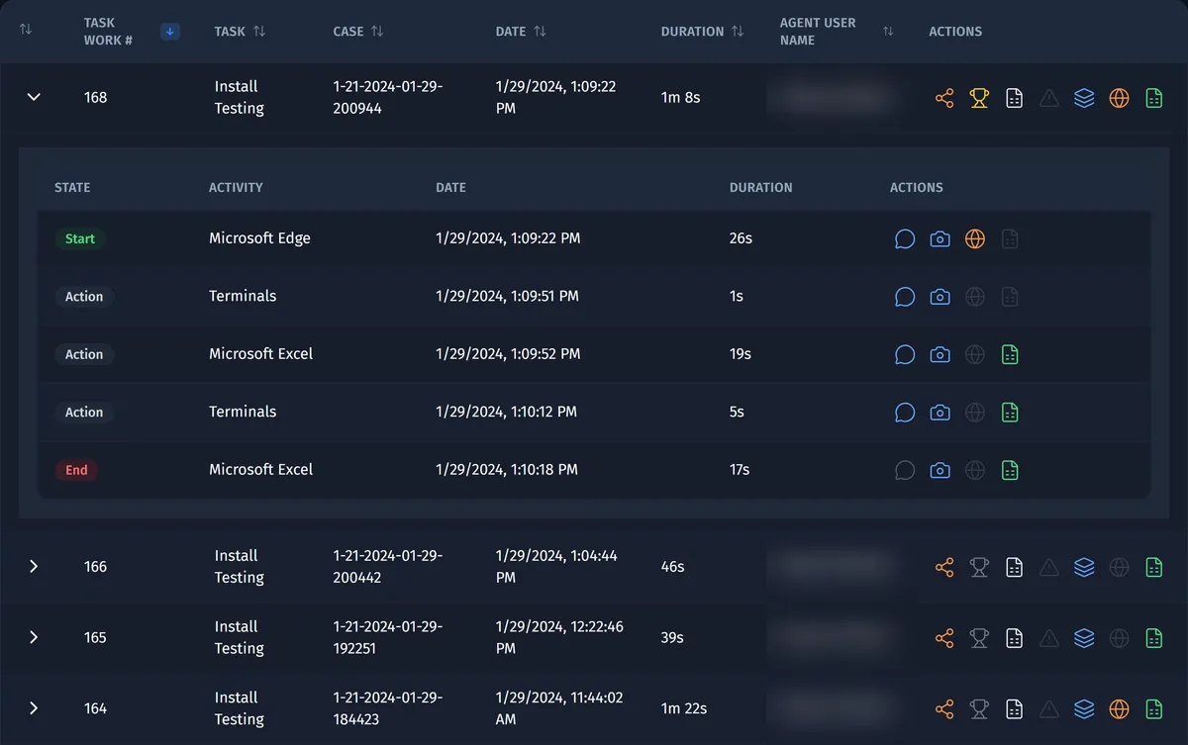
Task: Sort by the Case column
Action: click(x=377, y=32)
